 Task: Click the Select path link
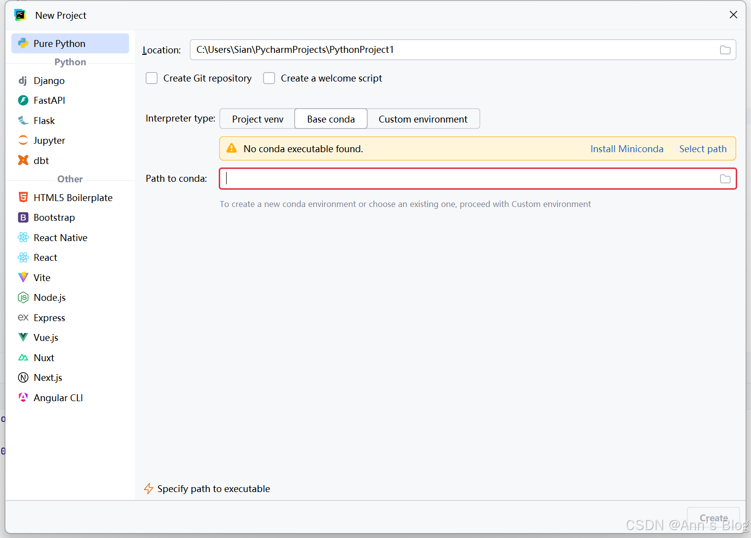point(703,149)
